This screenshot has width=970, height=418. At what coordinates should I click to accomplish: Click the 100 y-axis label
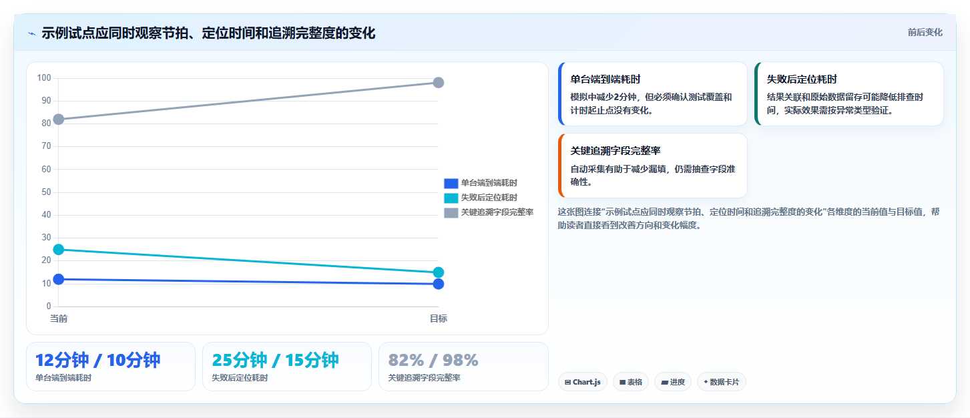[44, 78]
